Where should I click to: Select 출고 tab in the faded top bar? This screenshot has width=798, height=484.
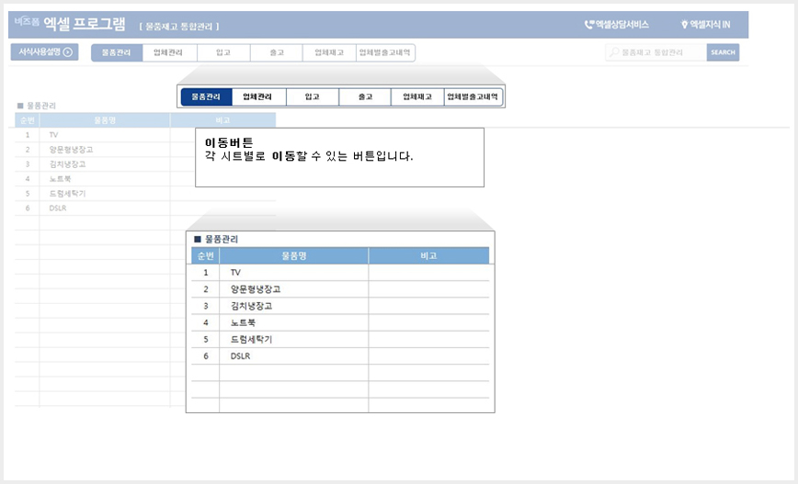277,52
